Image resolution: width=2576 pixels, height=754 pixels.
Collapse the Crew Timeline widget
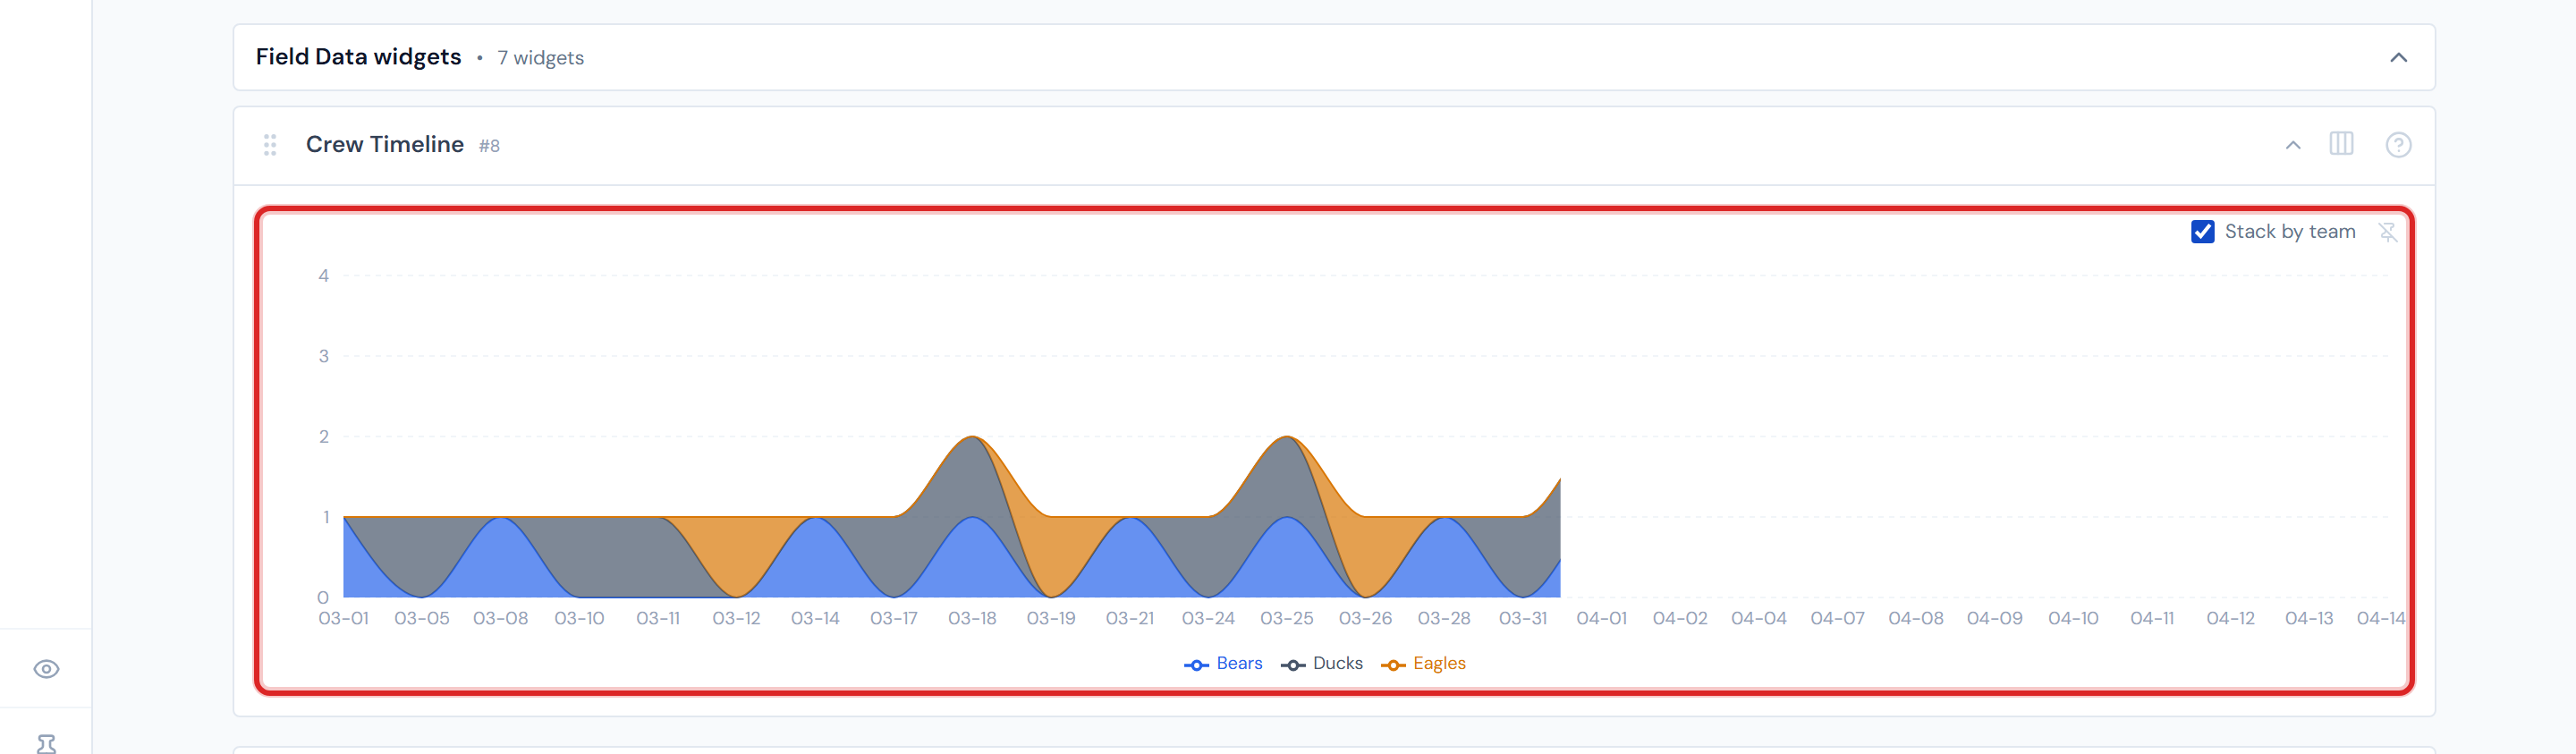coord(2293,145)
